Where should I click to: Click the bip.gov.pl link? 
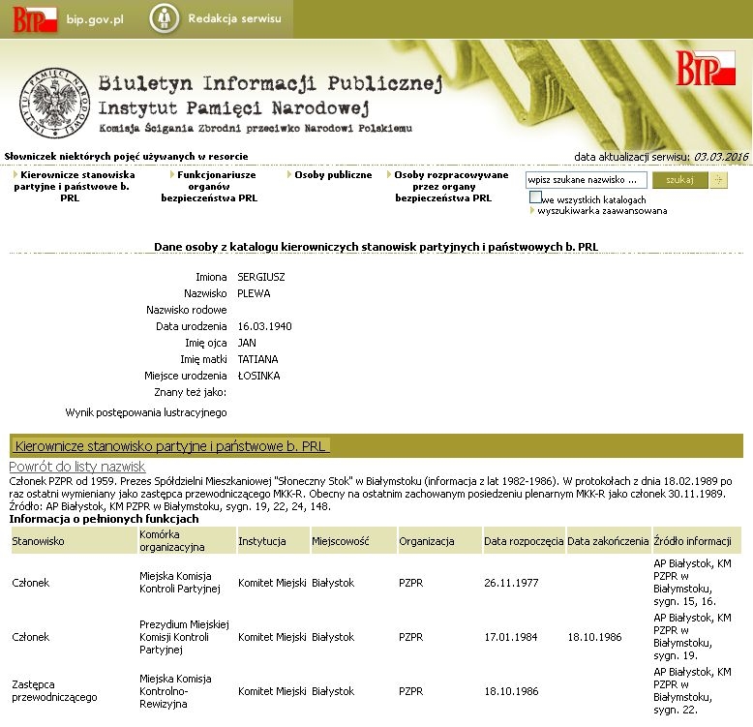click(95, 19)
